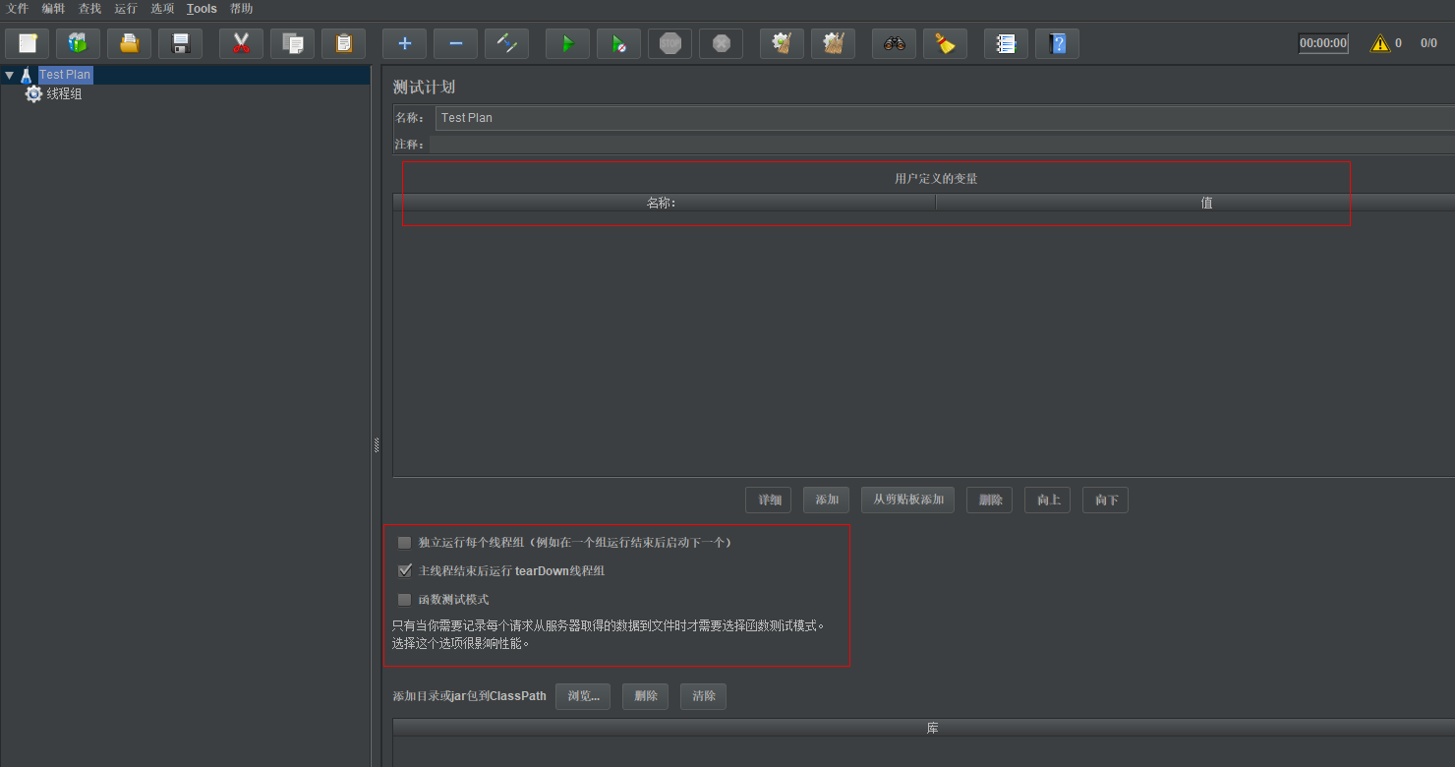This screenshot has width=1455, height=767.
Task: Start the test with green play icon
Action: tap(567, 43)
